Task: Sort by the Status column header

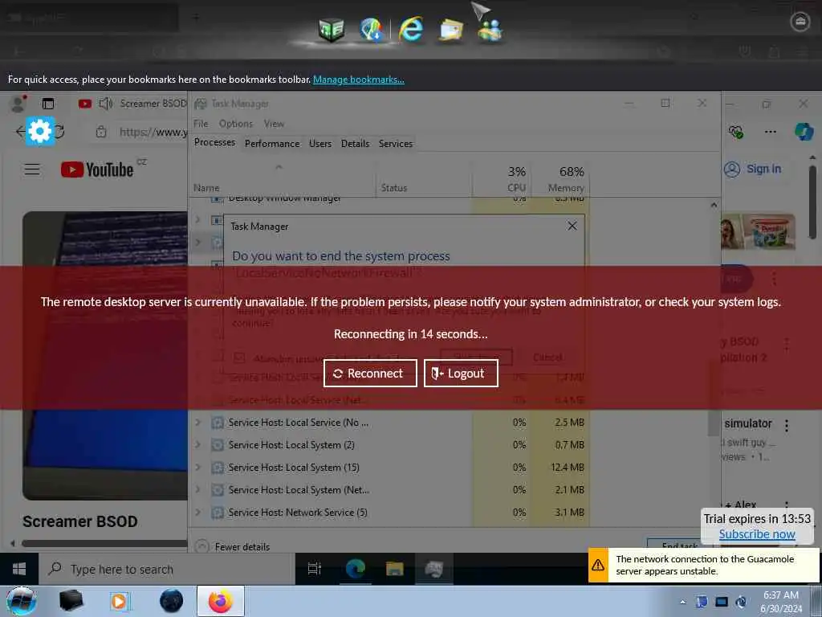Action: [x=424, y=178]
